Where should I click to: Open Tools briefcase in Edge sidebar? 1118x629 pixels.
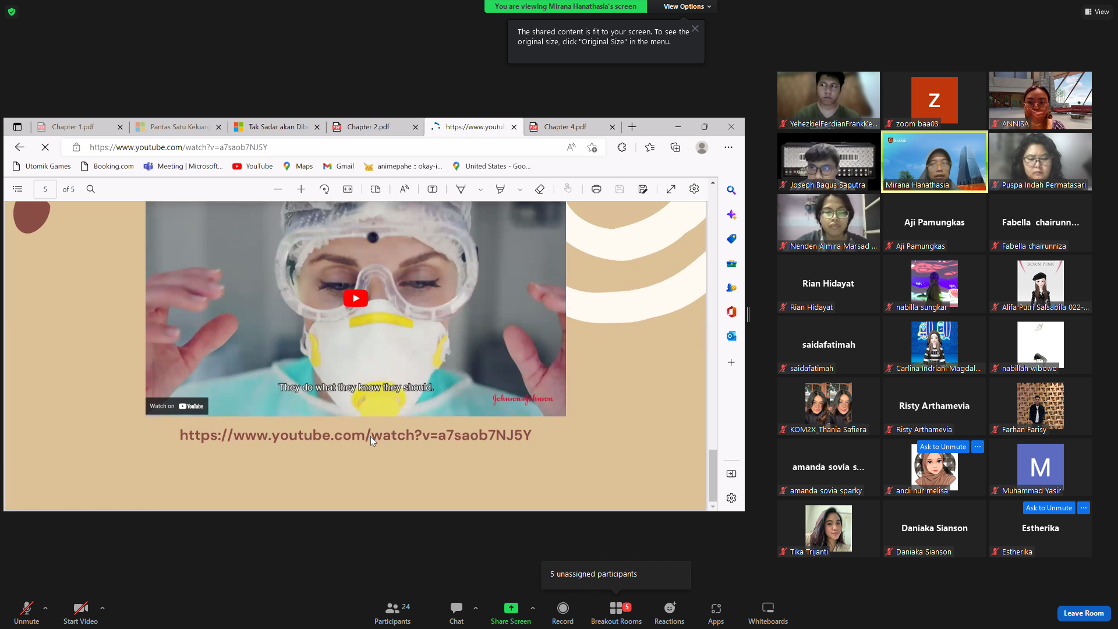(731, 263)
